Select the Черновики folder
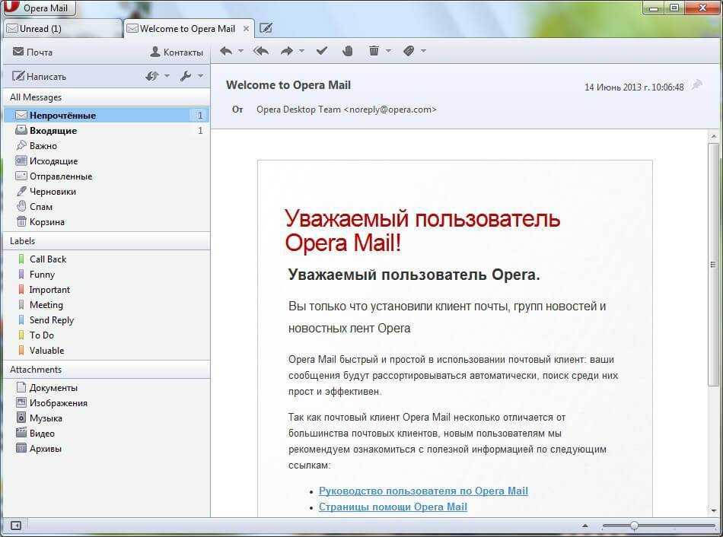723x537 pixels. point(107,191)
